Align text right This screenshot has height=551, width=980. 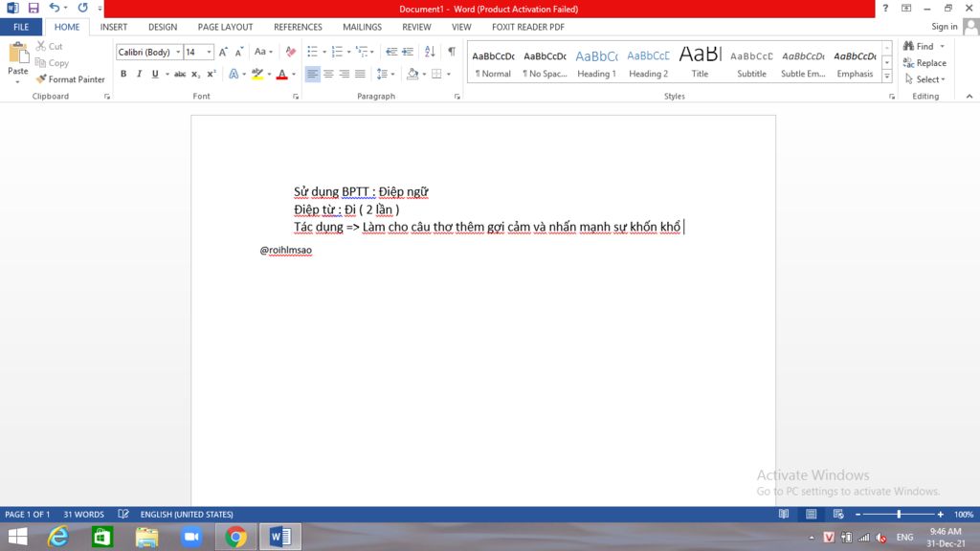345,74
